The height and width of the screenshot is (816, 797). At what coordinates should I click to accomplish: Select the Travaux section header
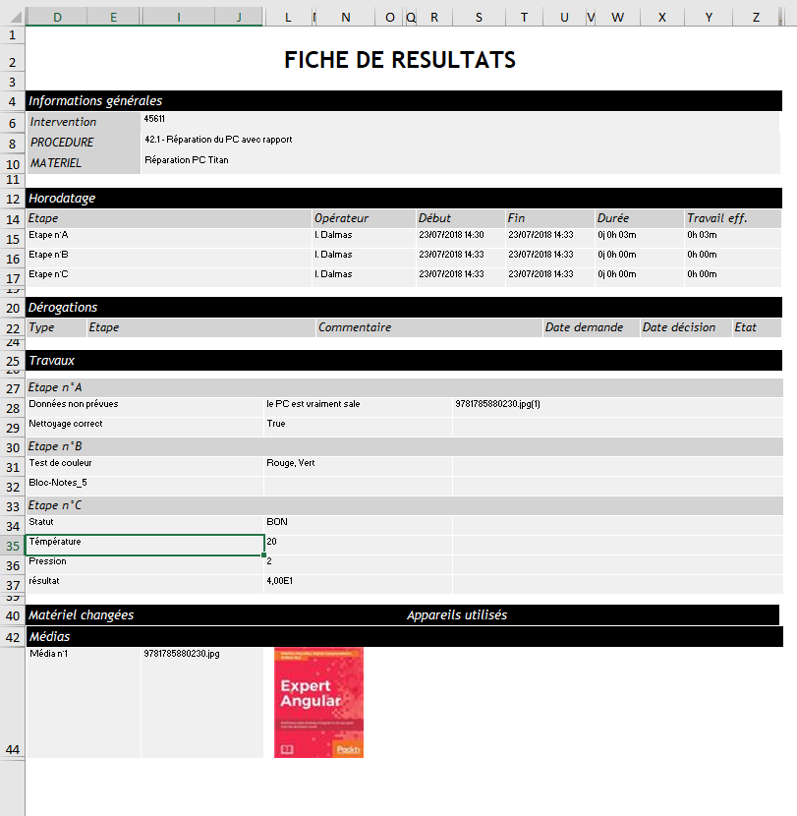(x=404, y=361)
